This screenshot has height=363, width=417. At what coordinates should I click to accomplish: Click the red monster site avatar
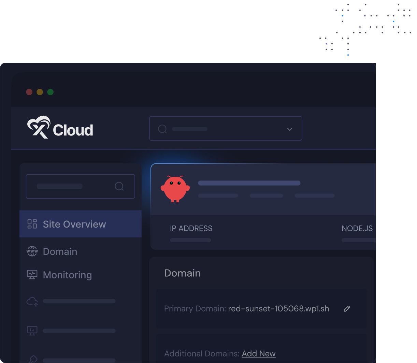[175, 189]
